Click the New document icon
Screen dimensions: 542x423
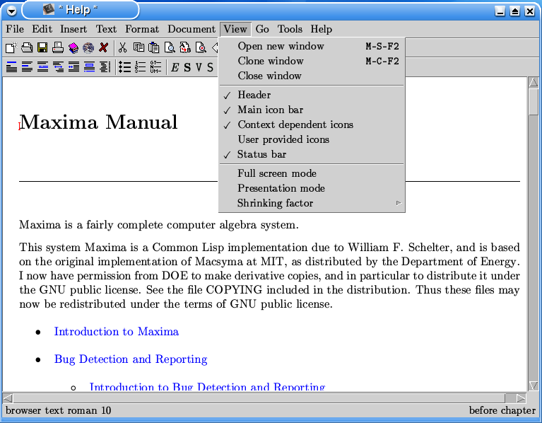click(x=11, y=47)
